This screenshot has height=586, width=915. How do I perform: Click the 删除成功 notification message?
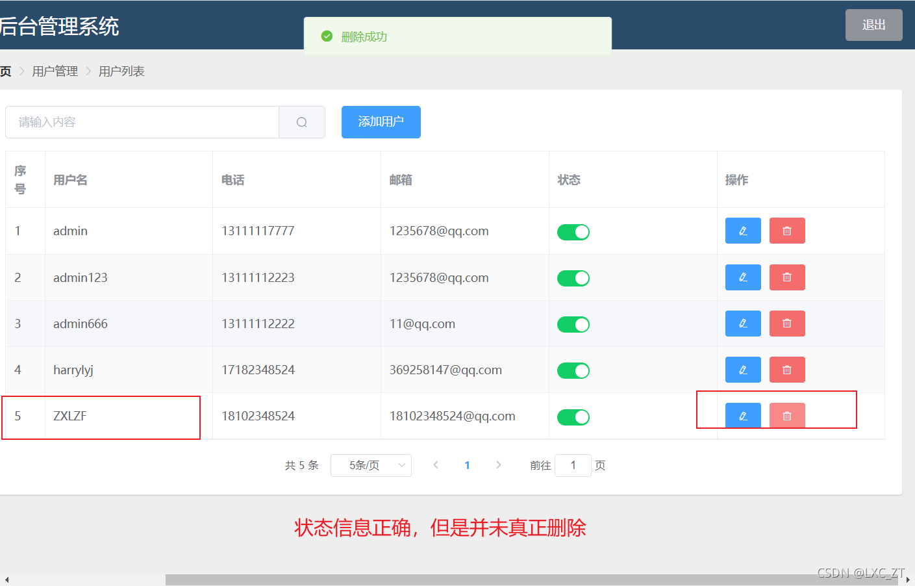point(364,36)
